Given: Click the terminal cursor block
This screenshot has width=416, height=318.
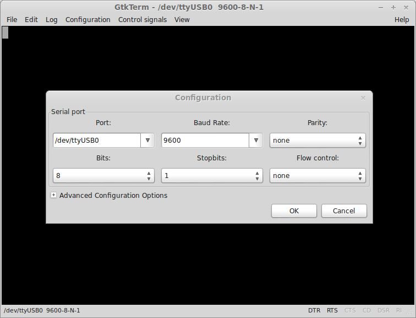Looking at the screenshot, I should pyautogui.click(x=6, y=33).
